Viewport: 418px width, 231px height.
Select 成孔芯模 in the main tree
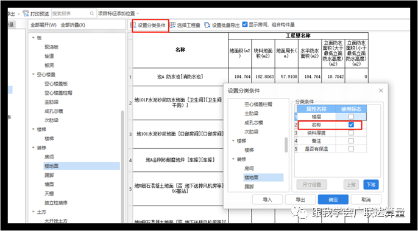point(54,111)
